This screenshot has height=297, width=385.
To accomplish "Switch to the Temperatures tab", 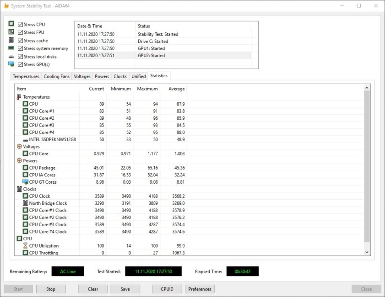I will [26, 76].
